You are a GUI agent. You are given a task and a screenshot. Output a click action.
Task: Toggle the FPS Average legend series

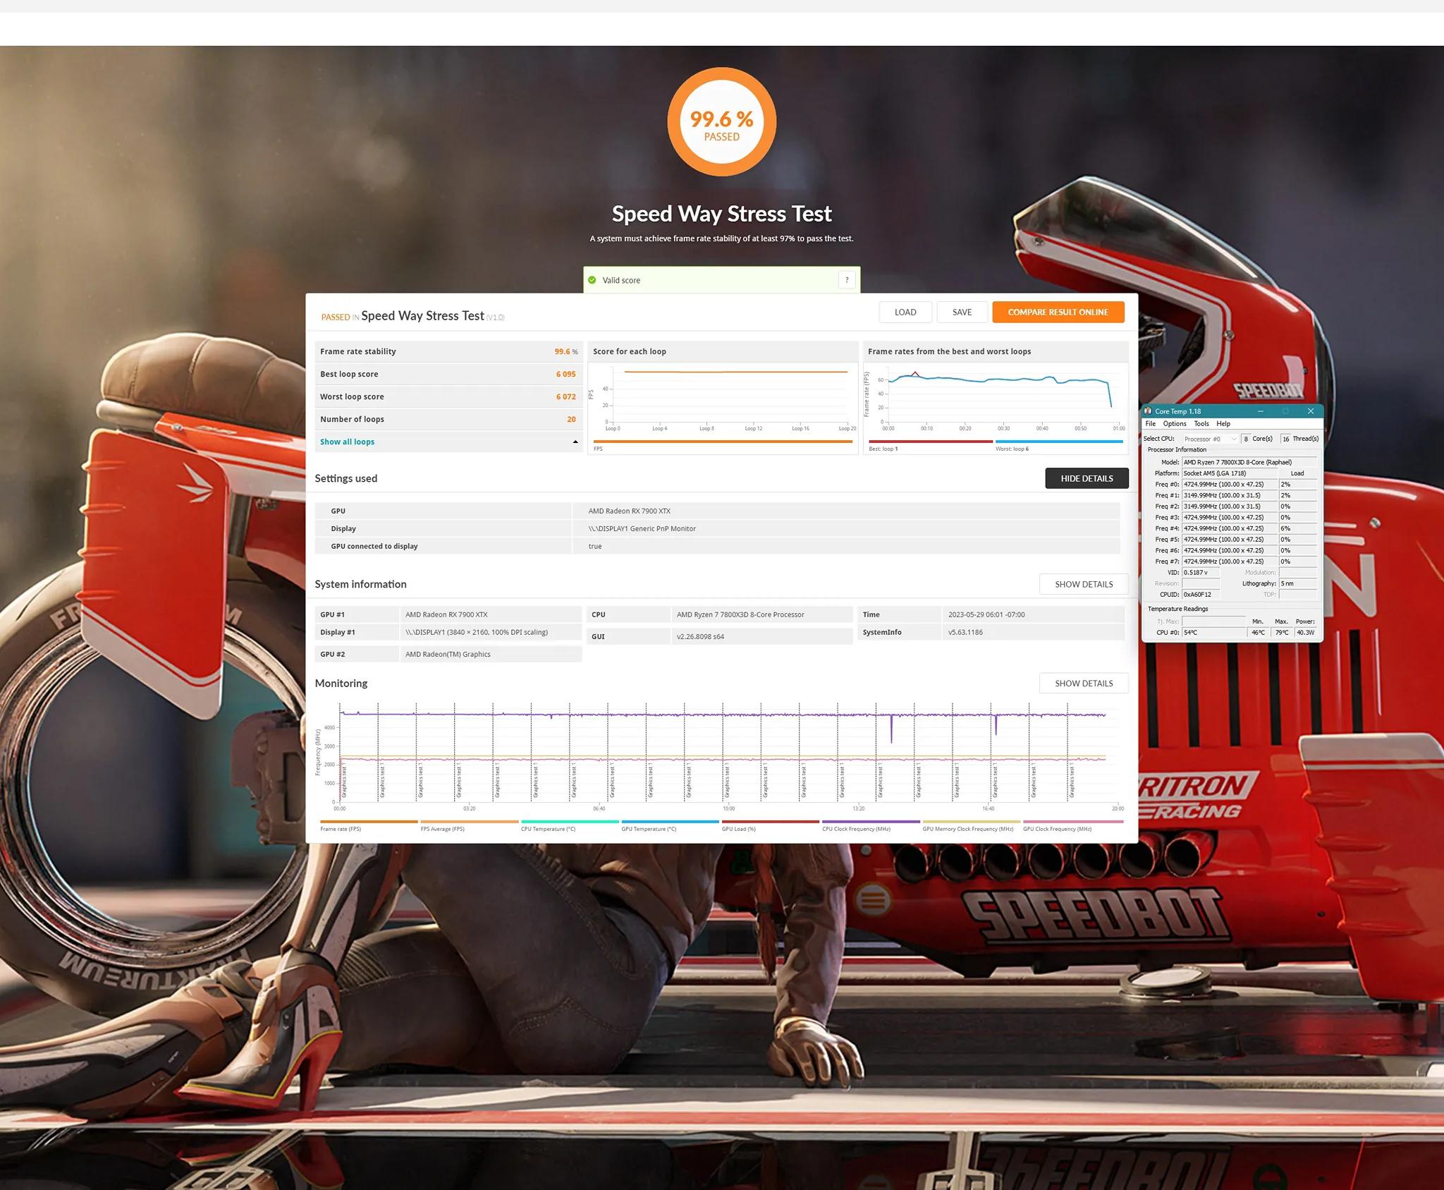[469, 825]
